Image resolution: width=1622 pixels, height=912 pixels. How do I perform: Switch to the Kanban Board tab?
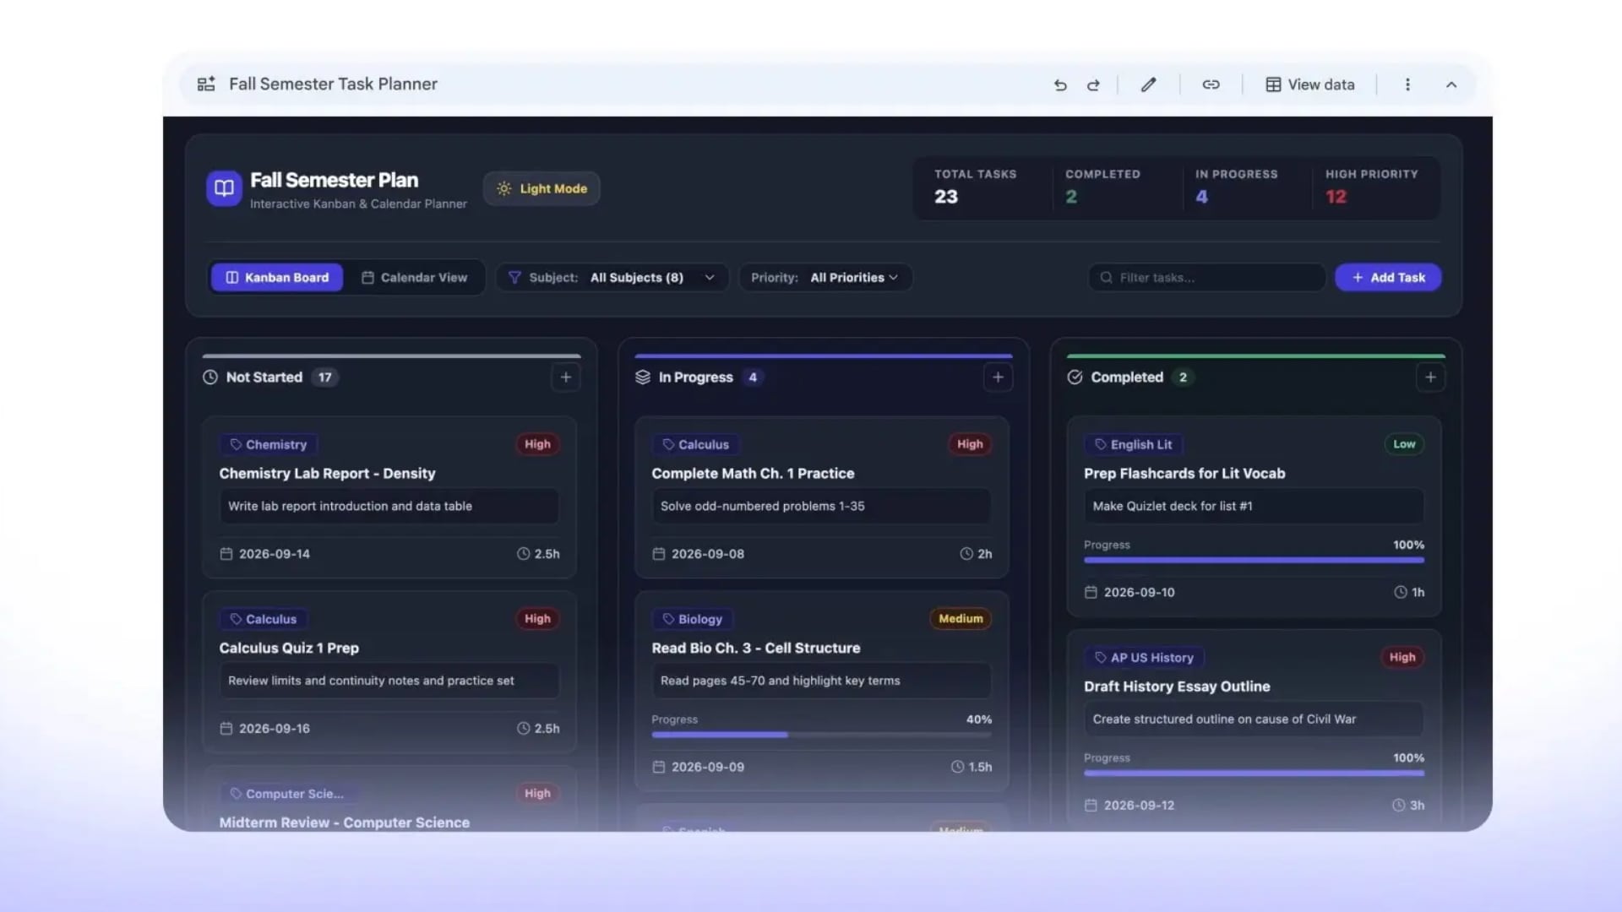(277, 277)
